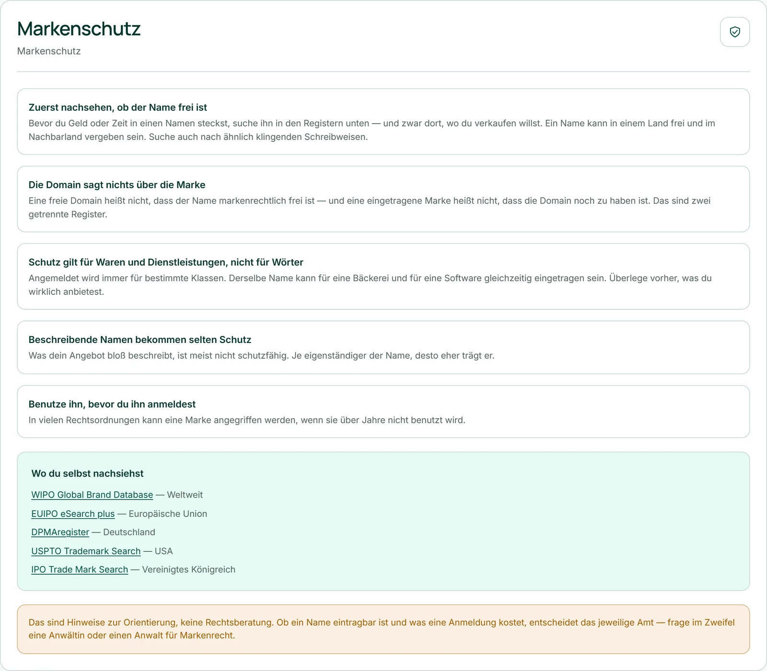Click the 'Deutschland' region label
Screen dimensions: 767x671
(x=129, y=532)
